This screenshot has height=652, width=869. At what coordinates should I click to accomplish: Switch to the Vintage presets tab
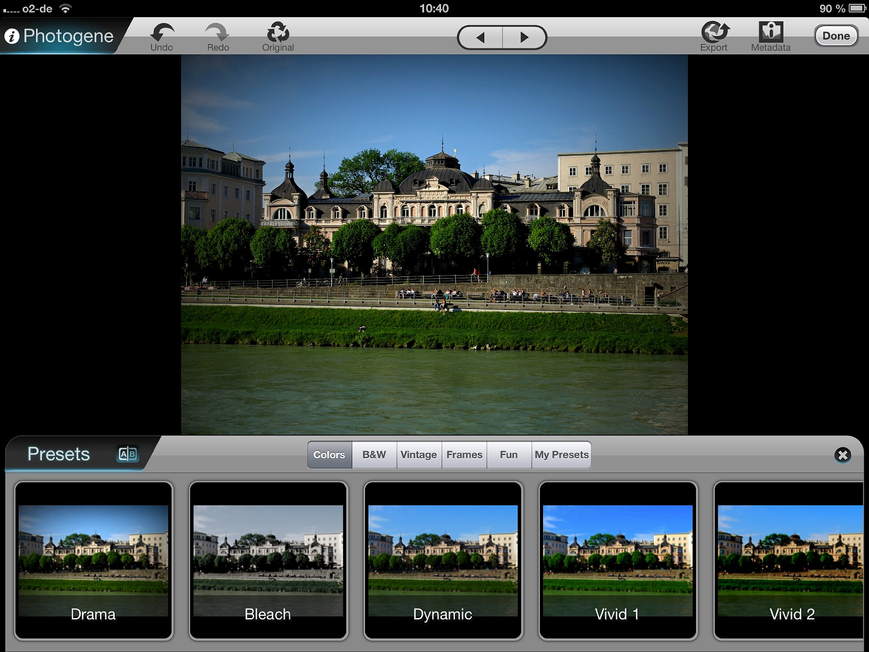(419, 455)
